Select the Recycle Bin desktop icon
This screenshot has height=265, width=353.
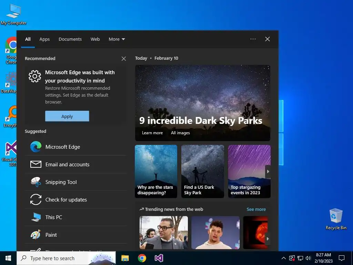[336, 219]
